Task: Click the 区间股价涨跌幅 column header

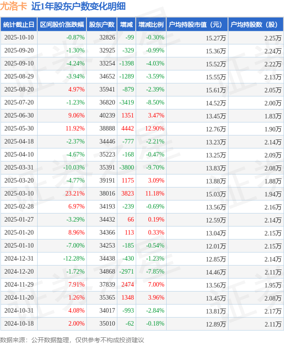Action: pyautogui.click(x=61, y=25)
